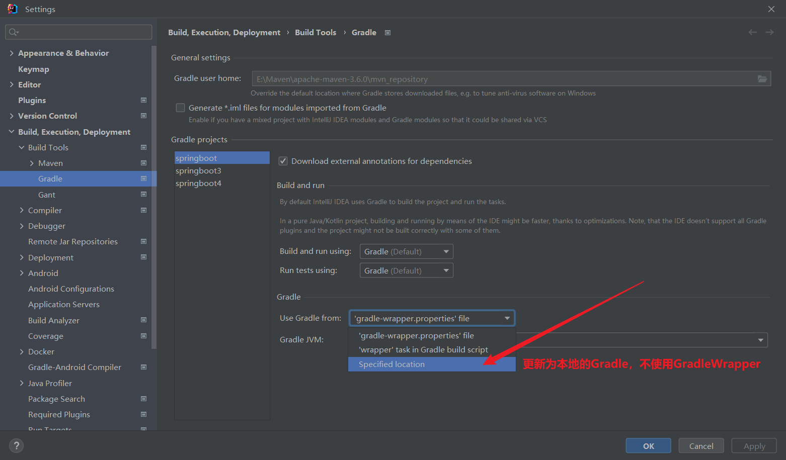Click the project-settings icon beside Version Control

143,116
